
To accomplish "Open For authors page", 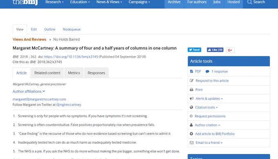I will [197, 2].
